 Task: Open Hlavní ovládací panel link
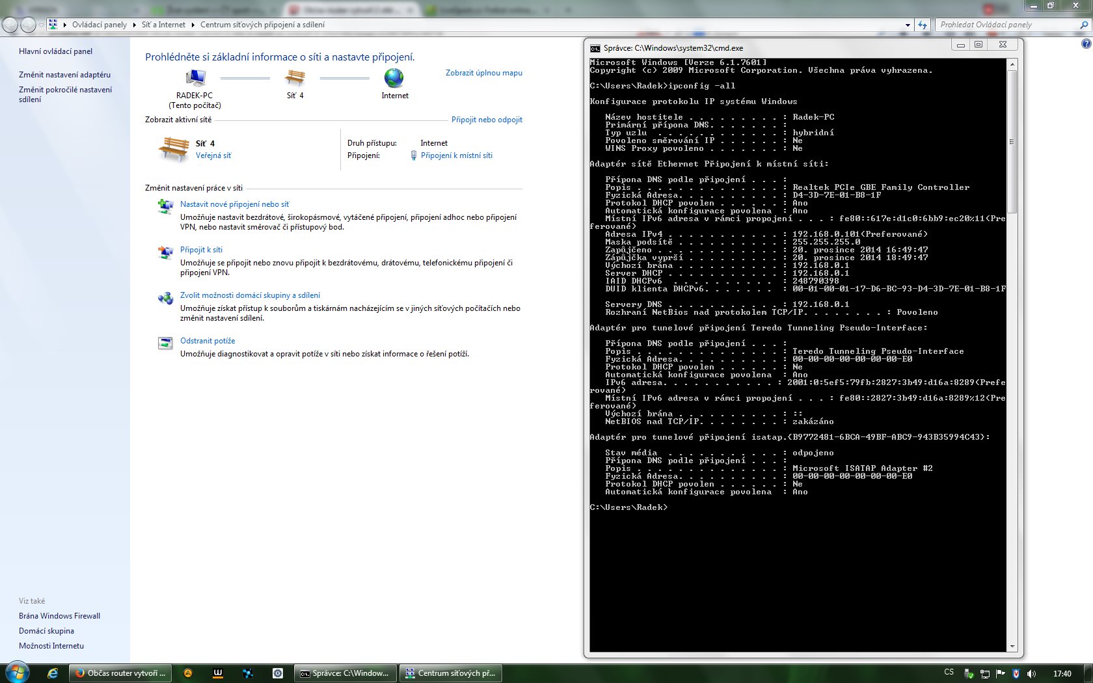[55, 51]
